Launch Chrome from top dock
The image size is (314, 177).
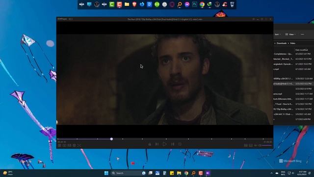click(x=202, y=4)
